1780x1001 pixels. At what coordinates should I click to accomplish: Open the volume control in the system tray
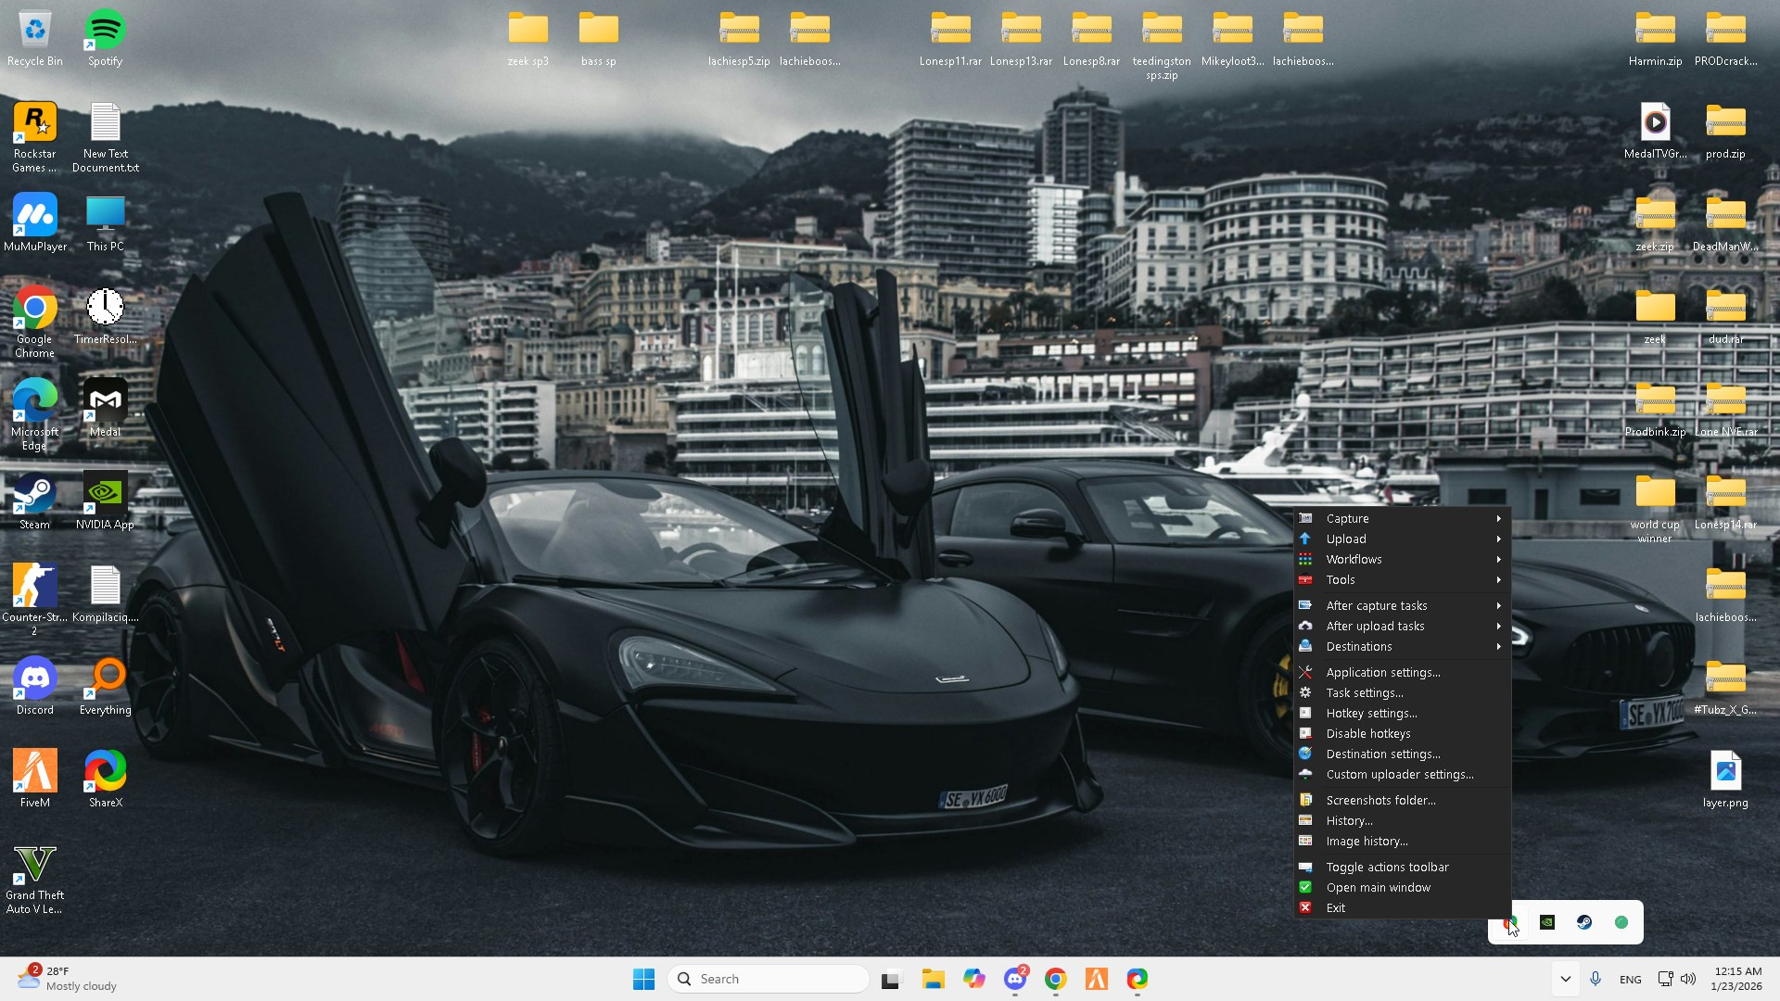click(1688, 979)
